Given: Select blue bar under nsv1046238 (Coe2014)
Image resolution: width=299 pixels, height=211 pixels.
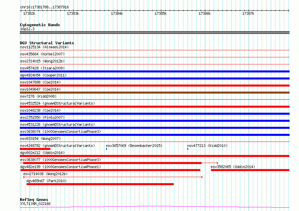Looking at the screenshot, I should click(x=155, y=114).
